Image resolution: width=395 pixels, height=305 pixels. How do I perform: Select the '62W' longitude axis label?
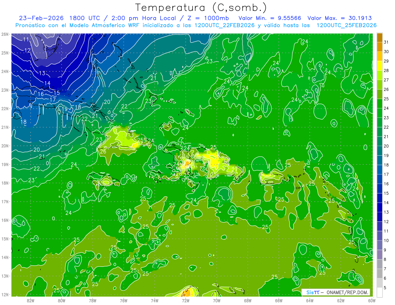point(341,300)
